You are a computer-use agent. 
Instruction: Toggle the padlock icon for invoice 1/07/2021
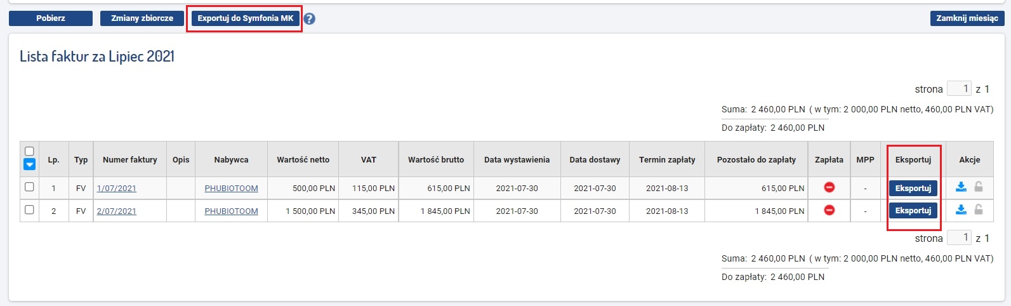click(x=979, y=187)
